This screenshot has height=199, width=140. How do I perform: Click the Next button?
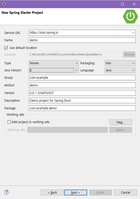click(75, 193)
